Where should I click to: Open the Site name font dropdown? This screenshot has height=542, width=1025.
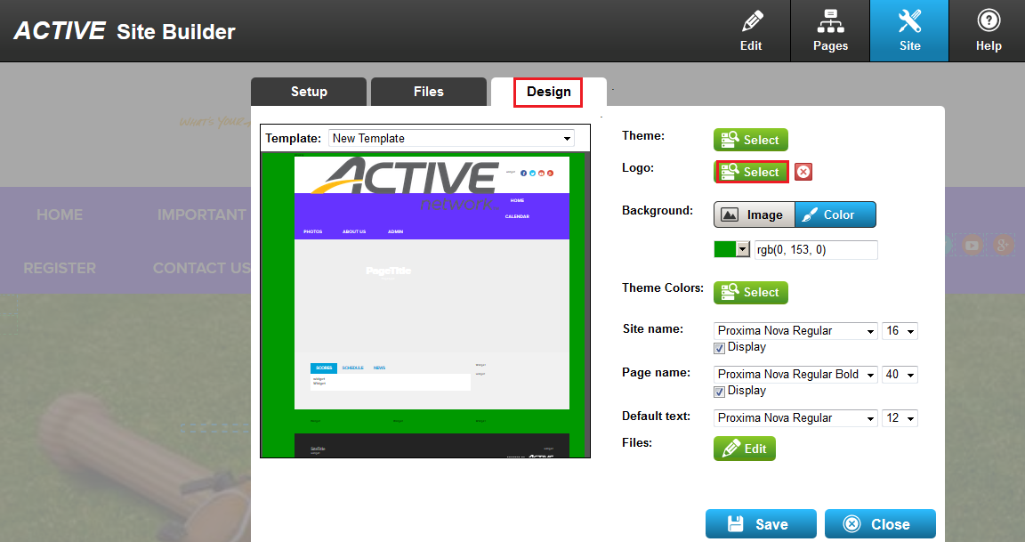point(795,331)
